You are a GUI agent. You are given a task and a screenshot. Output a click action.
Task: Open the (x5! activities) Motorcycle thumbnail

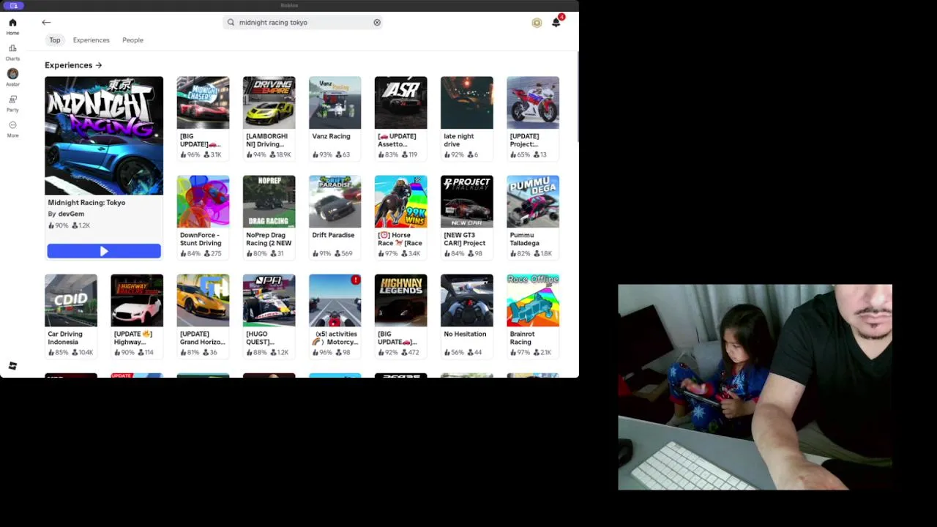point(335,300)
